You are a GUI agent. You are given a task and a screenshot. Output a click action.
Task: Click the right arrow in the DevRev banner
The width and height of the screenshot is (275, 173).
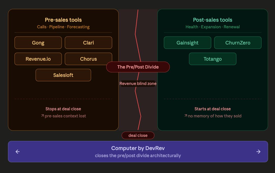[x=258, y=152]
